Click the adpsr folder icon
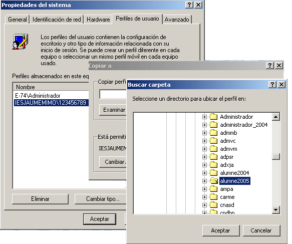 213,157
